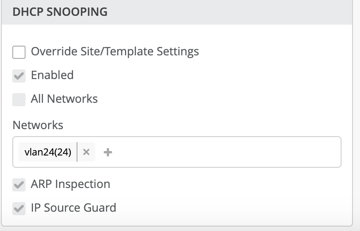Add a network using the plus icon
360x231 pixels.
pyautogui.click(x=108, y=152)
